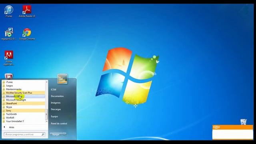The image size is (256, 144).
Task: Click the user account picture in the Start menu
Action: pos(62,79)
